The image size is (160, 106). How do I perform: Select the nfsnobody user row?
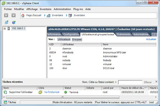coord(102,53)
